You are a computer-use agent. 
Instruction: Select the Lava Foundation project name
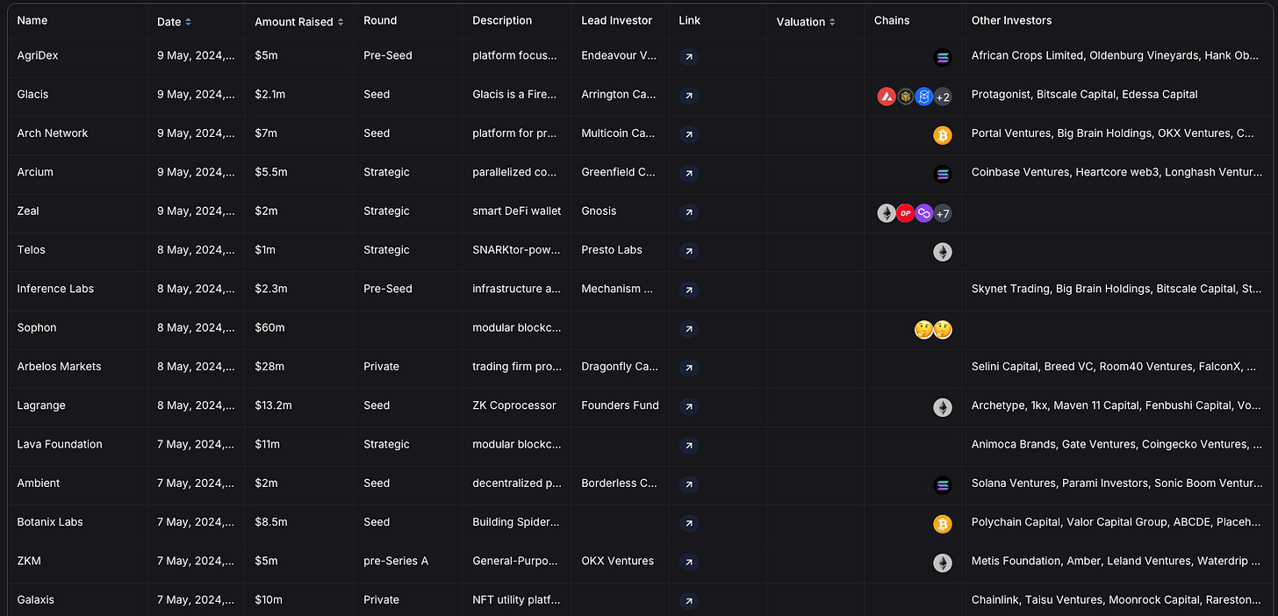[x=60, y=444]
